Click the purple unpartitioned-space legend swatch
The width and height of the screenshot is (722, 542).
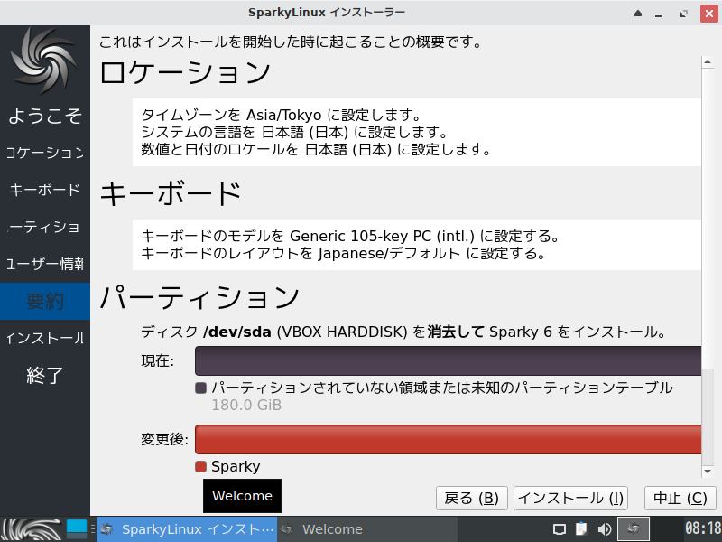(200, 388)
